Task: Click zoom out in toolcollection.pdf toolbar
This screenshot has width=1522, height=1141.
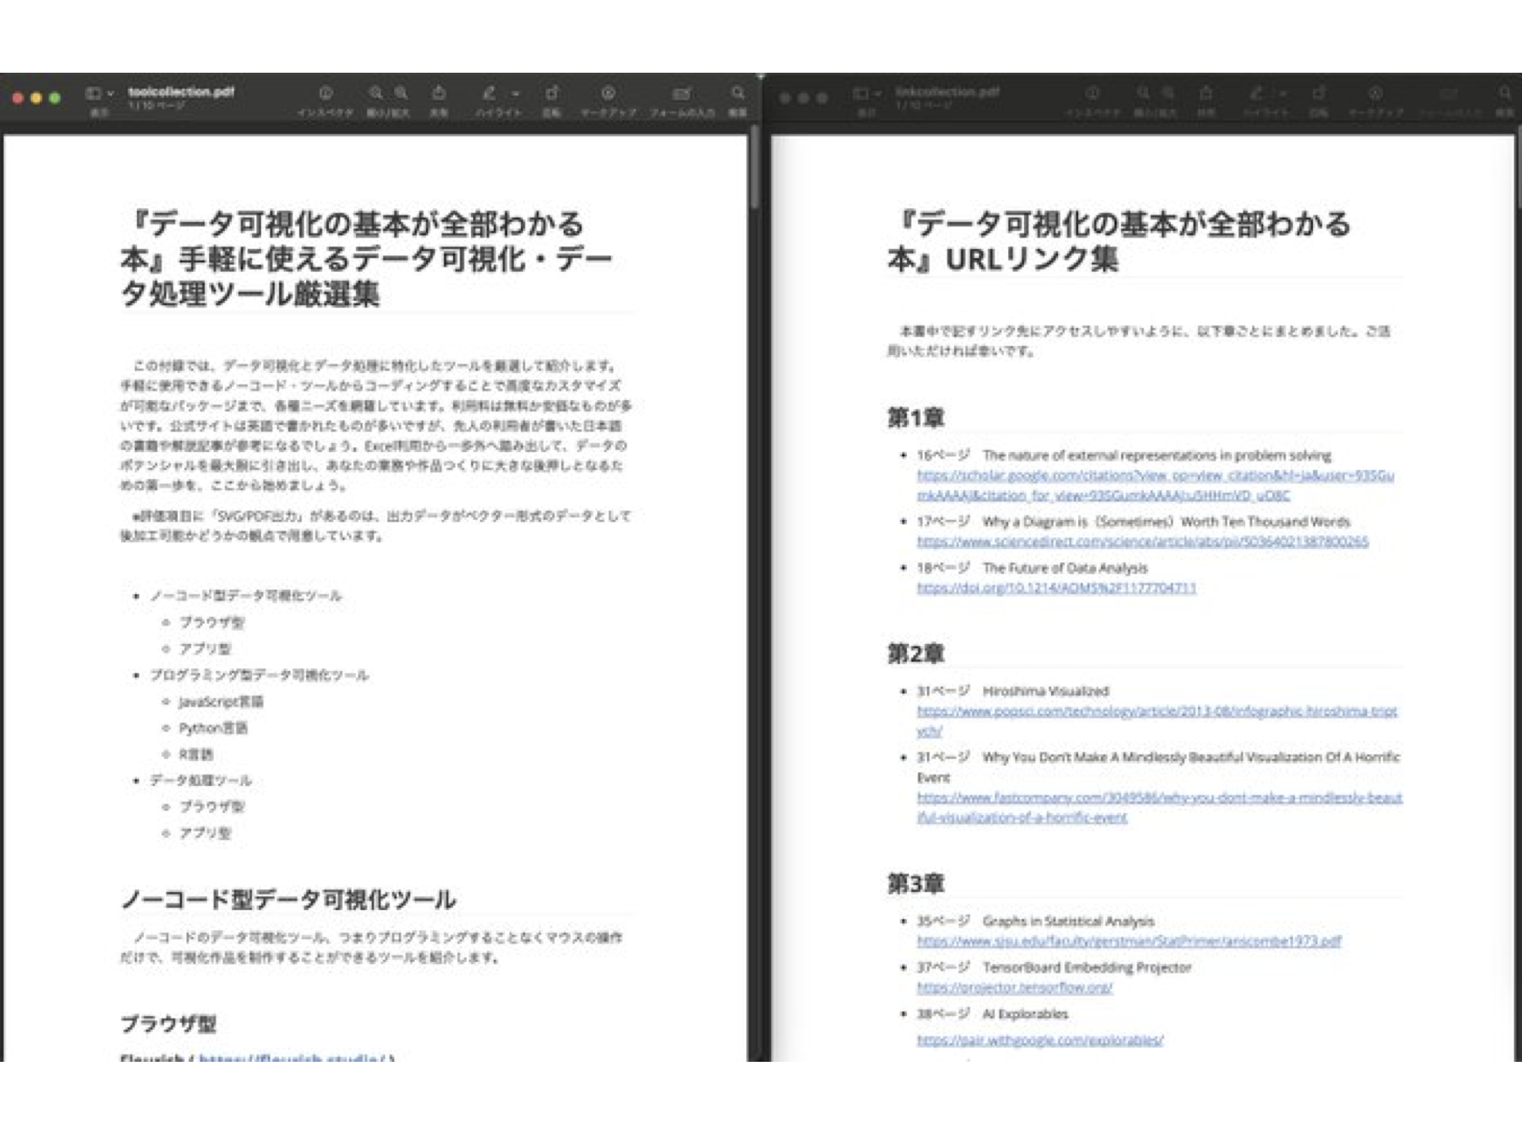Action: pyautogui.click(x=375, y=93)
